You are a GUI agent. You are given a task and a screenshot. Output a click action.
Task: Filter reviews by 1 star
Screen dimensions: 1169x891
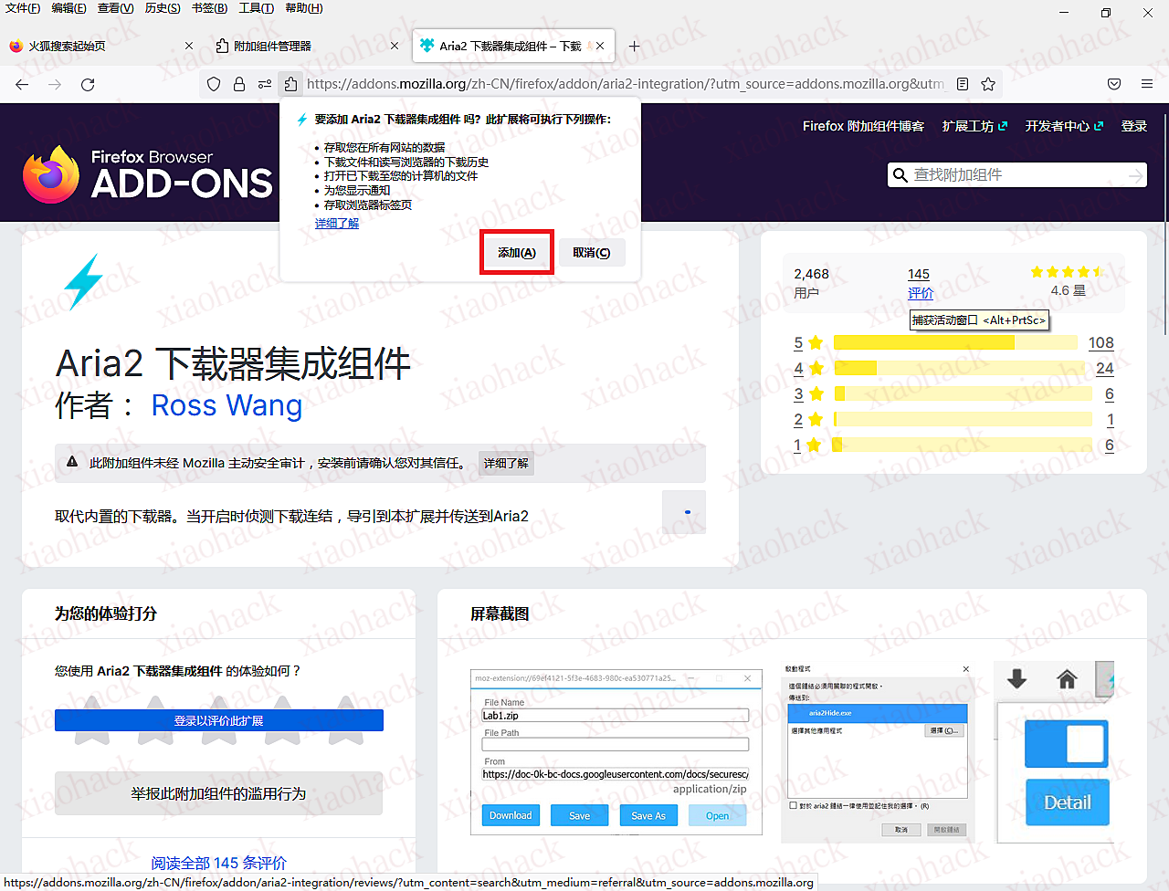point(808,445)
